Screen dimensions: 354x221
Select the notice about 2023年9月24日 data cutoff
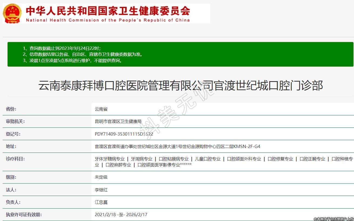point(65,49)
